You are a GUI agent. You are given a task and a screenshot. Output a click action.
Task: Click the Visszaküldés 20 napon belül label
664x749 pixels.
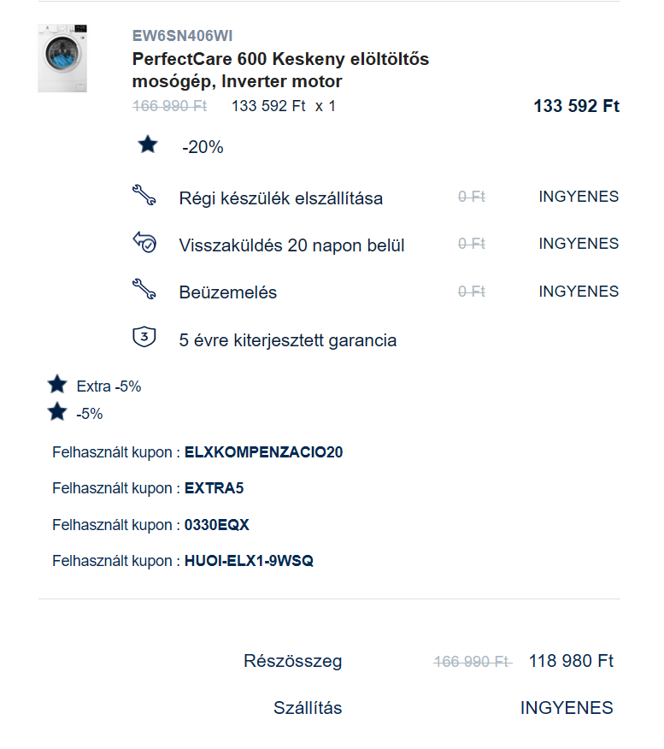(291, 245)
